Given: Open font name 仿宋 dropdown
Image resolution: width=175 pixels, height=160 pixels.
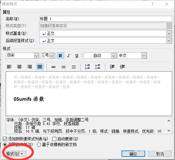Looking at the screenshot, I should 36,56.
